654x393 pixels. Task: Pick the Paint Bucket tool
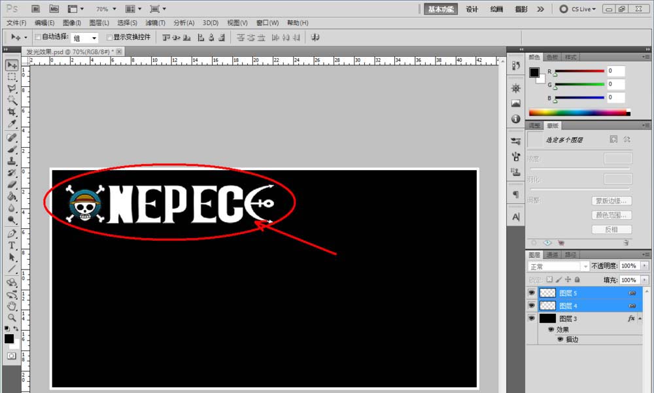12,196
